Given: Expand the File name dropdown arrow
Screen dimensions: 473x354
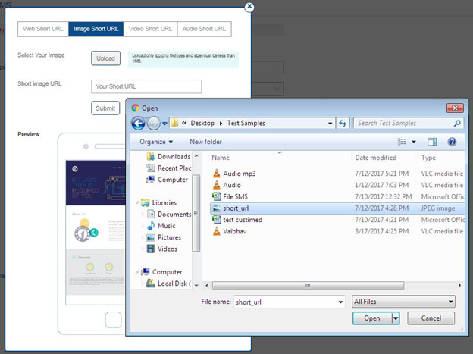Looking at the screenshot, I should (339, 302).
